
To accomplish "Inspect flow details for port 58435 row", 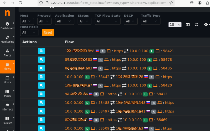I will 41,68.
